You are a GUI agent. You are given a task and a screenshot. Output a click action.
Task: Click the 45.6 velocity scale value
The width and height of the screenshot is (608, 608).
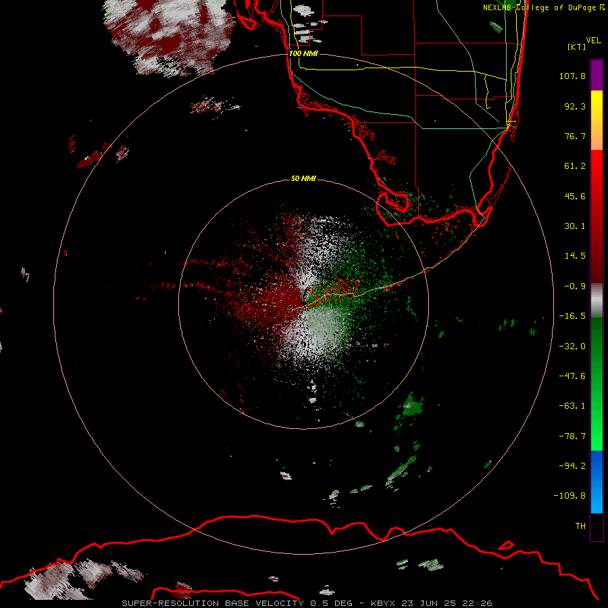point(575,196)
